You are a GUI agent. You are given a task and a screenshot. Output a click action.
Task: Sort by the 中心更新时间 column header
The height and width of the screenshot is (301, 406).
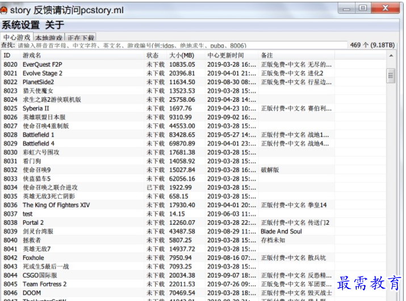point(232,55)
